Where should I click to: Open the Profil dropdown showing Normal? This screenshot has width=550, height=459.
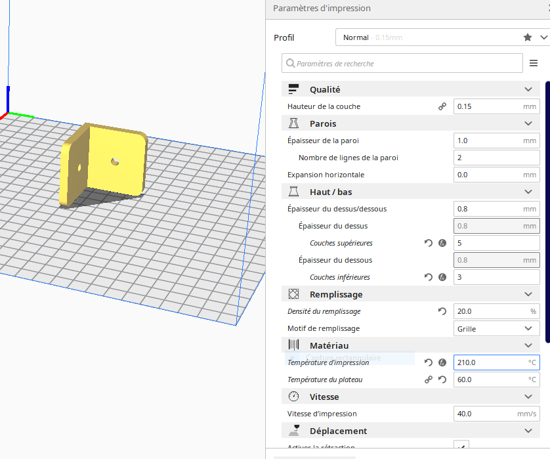[441, 37]
